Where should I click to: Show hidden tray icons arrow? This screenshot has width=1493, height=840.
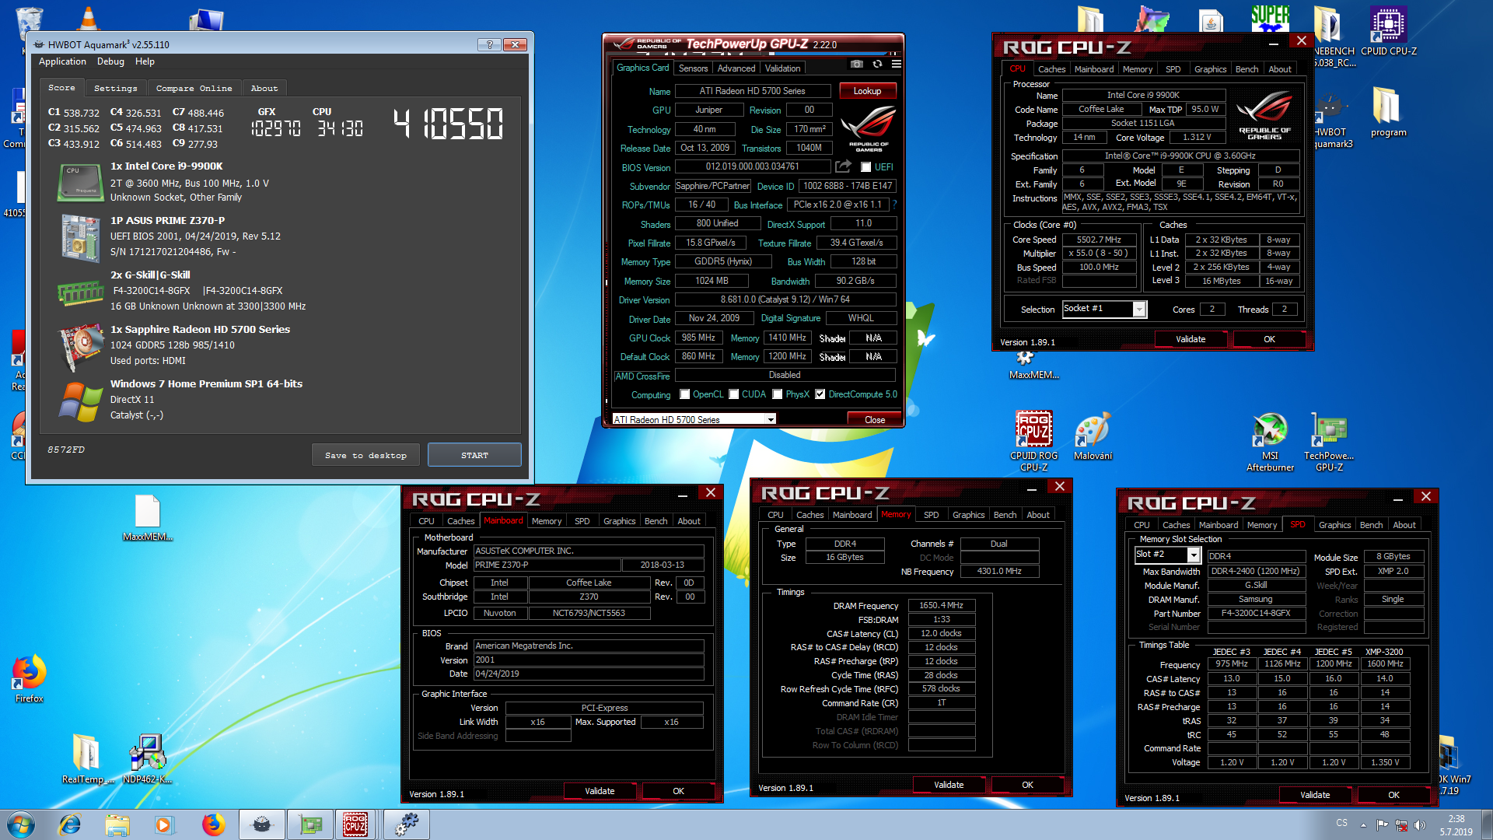tap(1363, 825)
